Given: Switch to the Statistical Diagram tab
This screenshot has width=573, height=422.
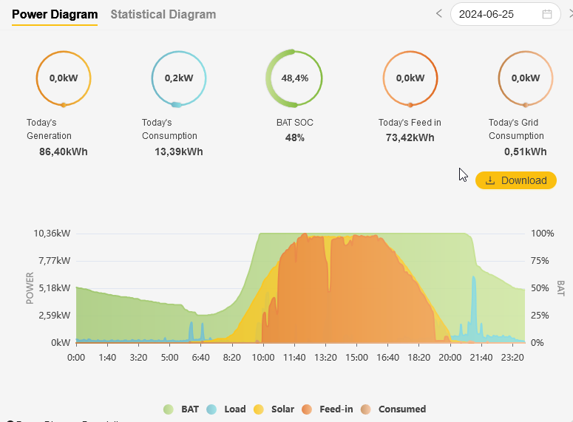Looking at the screenshot, I should tap(163, 14).
